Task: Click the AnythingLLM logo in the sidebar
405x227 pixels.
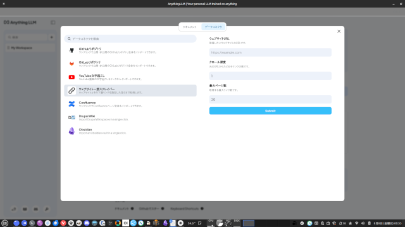Action: pyautogui.click(x=20, y=23)
